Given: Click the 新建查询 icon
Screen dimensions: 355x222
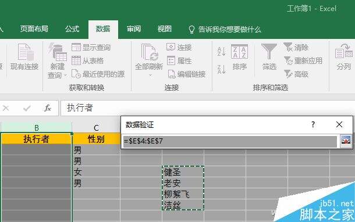Looking at the screenshot, I should (58, 52).
